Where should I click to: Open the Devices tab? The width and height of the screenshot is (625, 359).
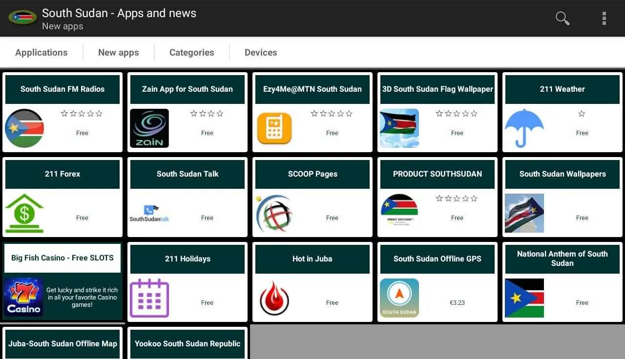[x=261, y=52]
